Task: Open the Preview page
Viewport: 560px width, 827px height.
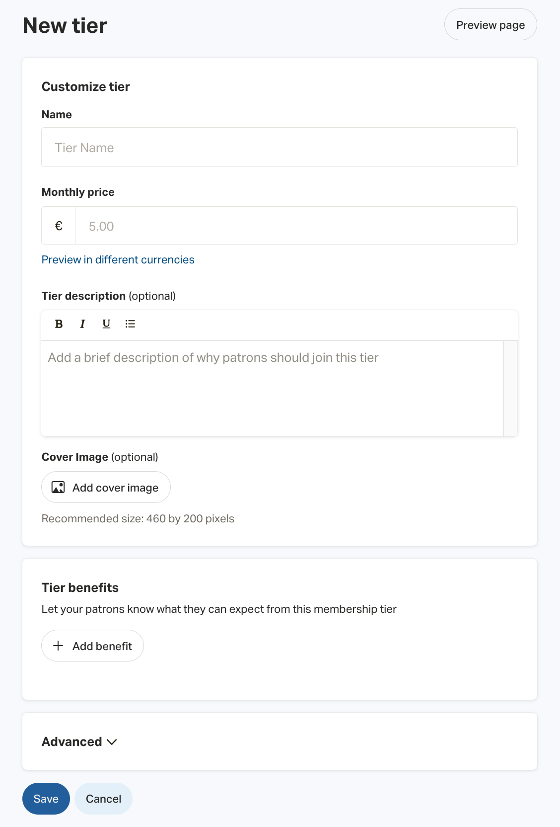Action: 490,24
